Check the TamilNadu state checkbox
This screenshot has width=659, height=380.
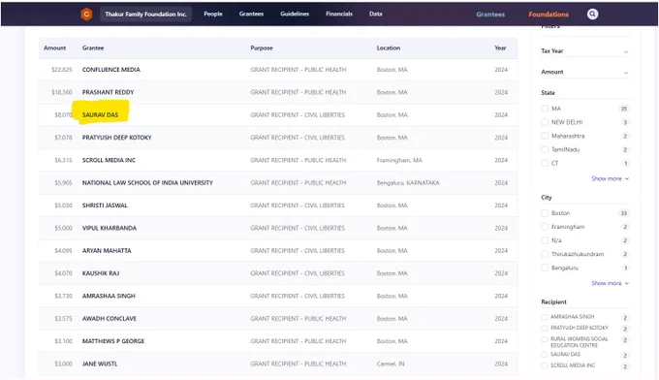click(545, 149)
